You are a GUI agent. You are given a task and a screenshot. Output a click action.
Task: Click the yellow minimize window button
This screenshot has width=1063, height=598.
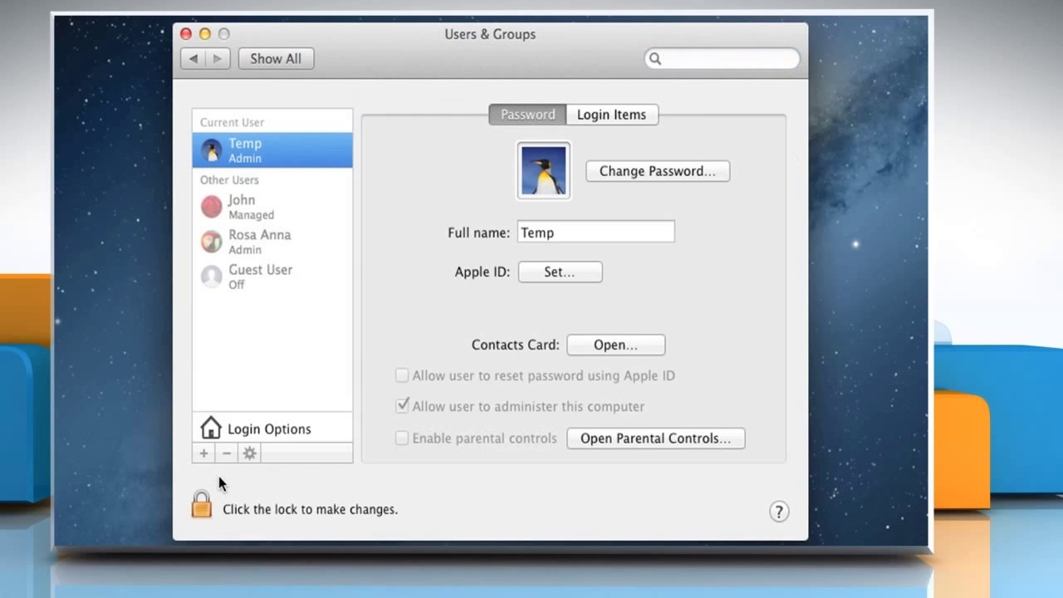(x=205, y=34)
